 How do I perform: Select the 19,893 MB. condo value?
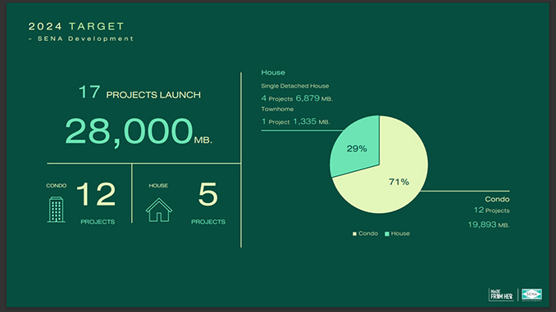click(489, 224)
